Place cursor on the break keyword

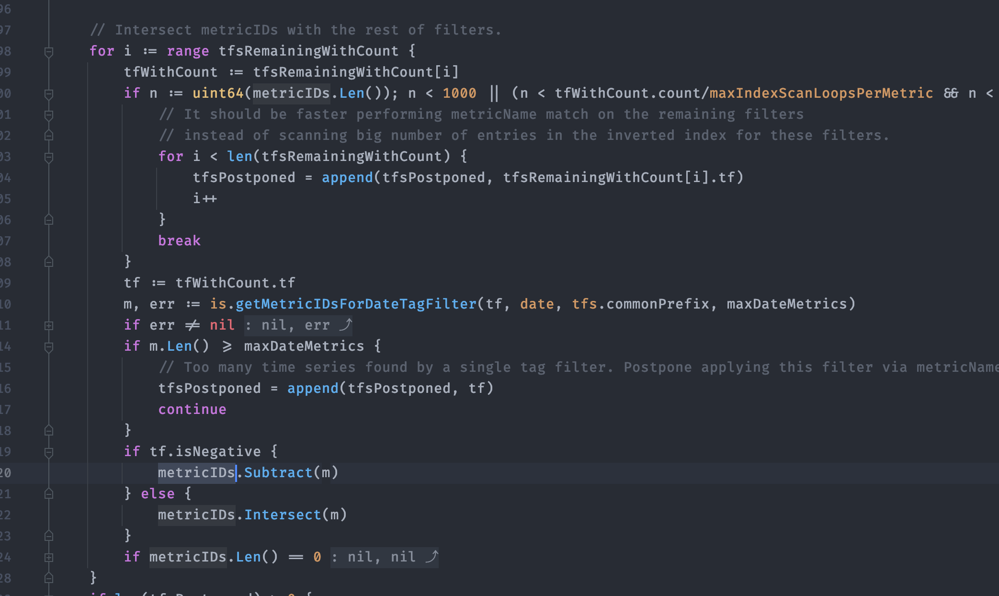click(x=179, y=240)
